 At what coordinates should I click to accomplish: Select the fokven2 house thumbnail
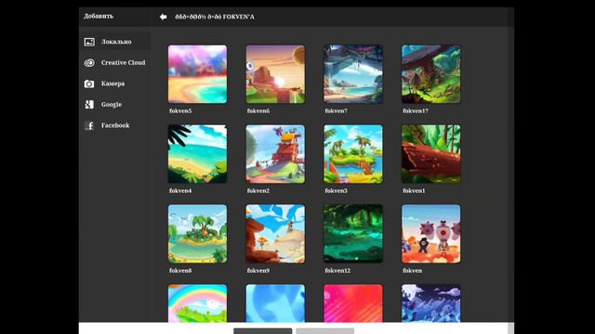point(275,154)
